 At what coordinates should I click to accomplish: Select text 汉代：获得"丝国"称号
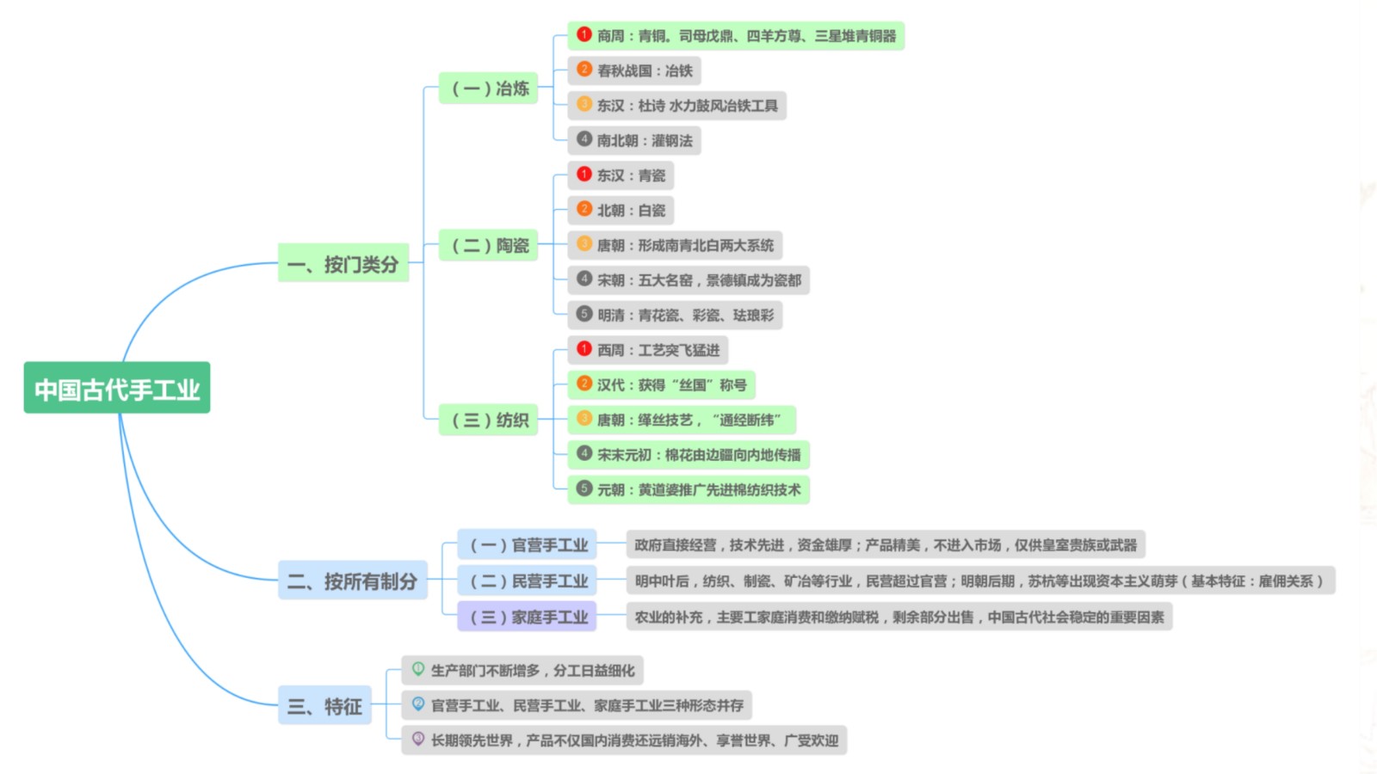point(672,385)
